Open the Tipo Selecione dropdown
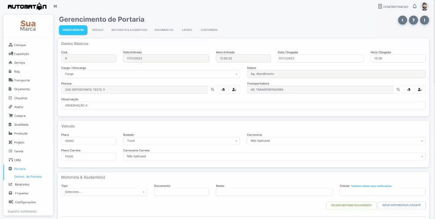The width and height of the screenshot is (435, 219). 104,192
